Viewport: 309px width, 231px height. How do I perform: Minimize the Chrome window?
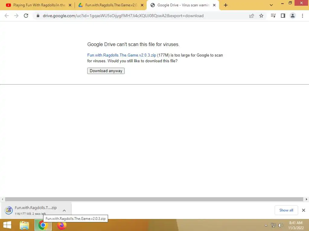(x=282, y=3)
